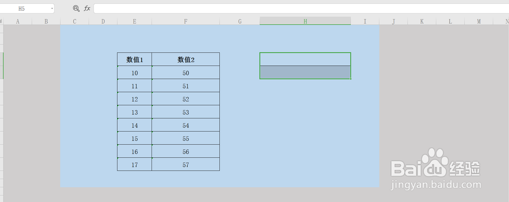Select column C header

pyautogui.click(x=75, y=21)
